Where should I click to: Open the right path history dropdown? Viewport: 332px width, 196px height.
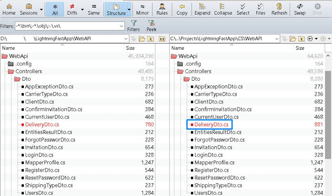(x=277, y=39)
